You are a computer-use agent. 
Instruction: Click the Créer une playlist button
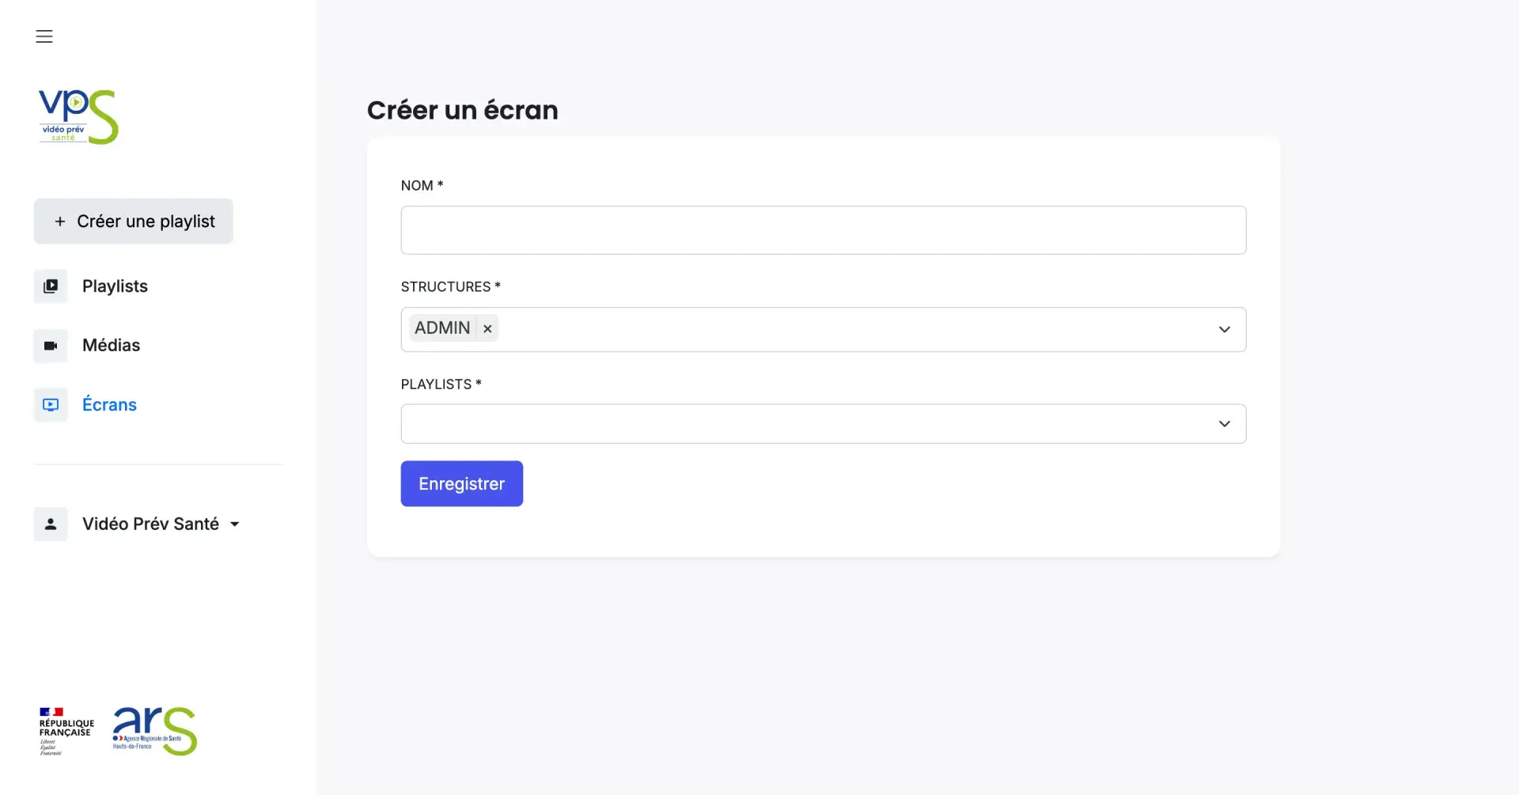coord(134,221)
